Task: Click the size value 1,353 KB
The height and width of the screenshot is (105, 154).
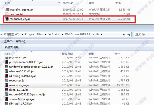Action: coord(124,10)
